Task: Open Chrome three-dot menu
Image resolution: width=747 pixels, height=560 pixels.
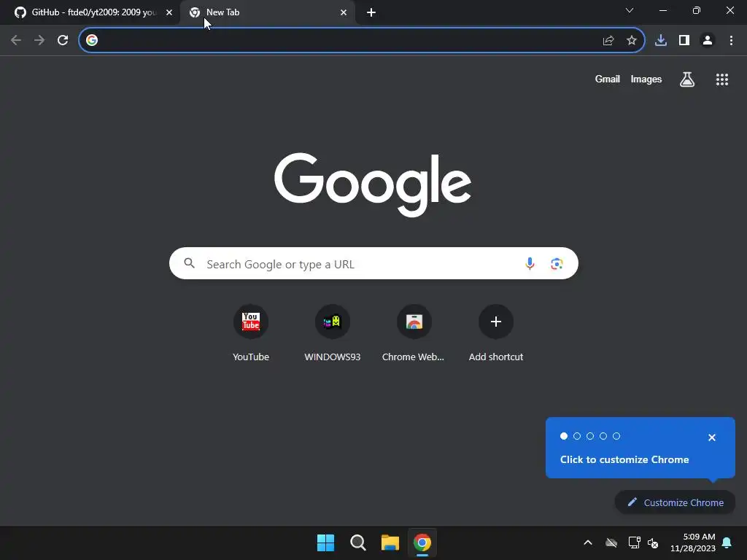Action: tap(731, 41)
